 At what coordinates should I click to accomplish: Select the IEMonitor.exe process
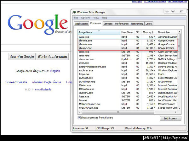128,89
